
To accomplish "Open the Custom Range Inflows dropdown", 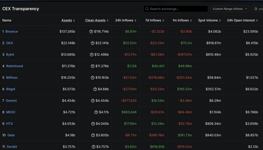I will (230, 9).
